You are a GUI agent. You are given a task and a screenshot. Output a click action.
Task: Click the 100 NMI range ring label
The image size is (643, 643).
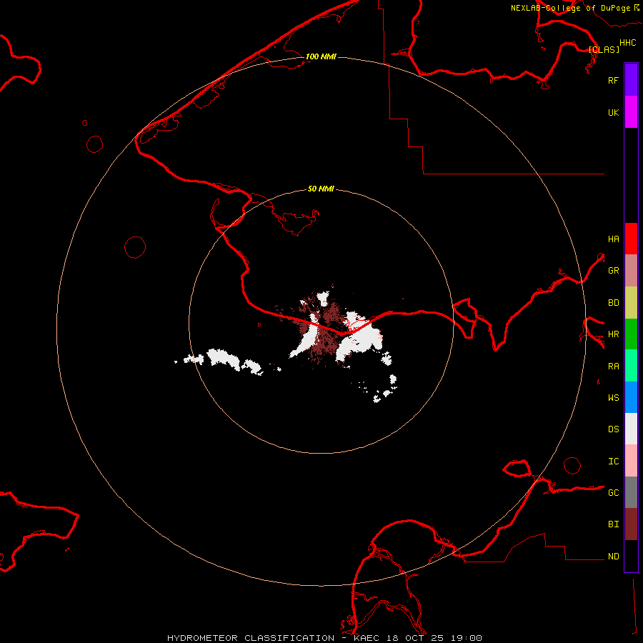(x=321, y=56)
